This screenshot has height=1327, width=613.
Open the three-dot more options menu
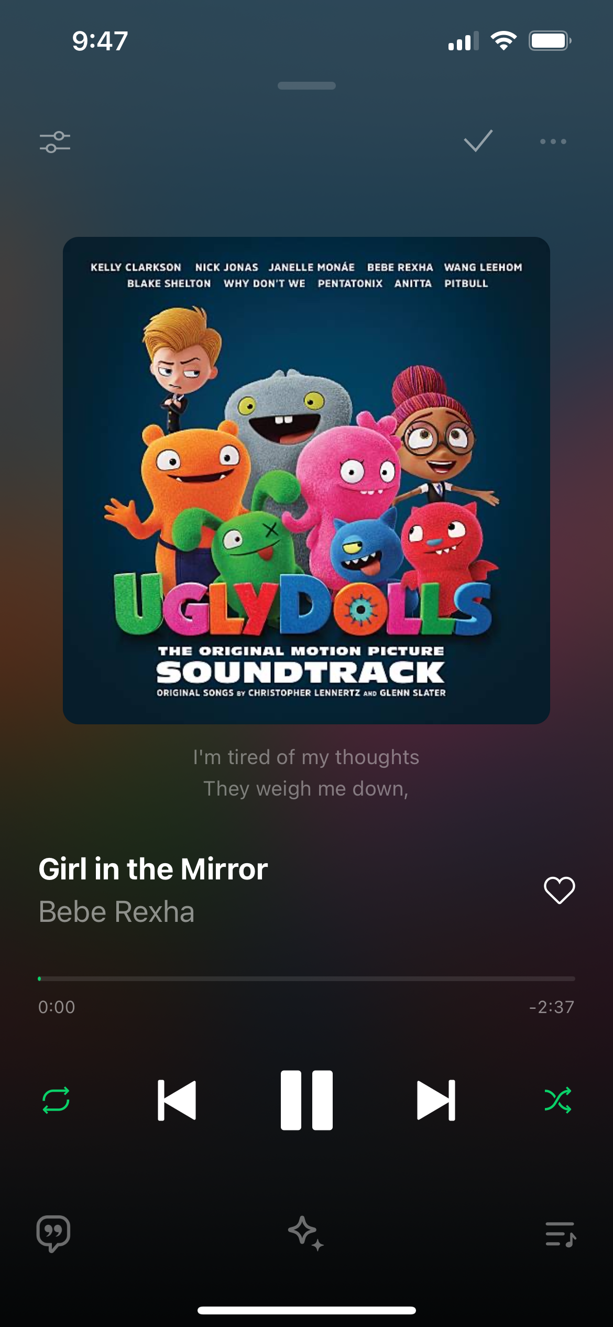tap(553, 142)
